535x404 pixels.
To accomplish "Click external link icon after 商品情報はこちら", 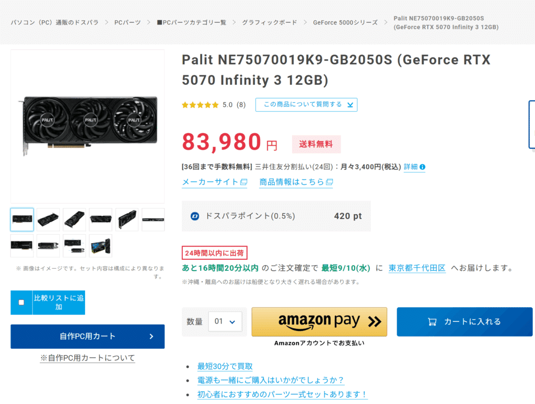I will coord(329,182).
